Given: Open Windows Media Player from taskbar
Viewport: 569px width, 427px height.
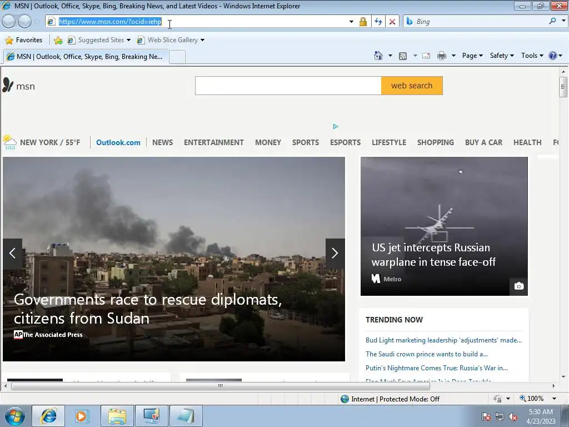Looking at the screenshot, I should (x=82, y=416).
